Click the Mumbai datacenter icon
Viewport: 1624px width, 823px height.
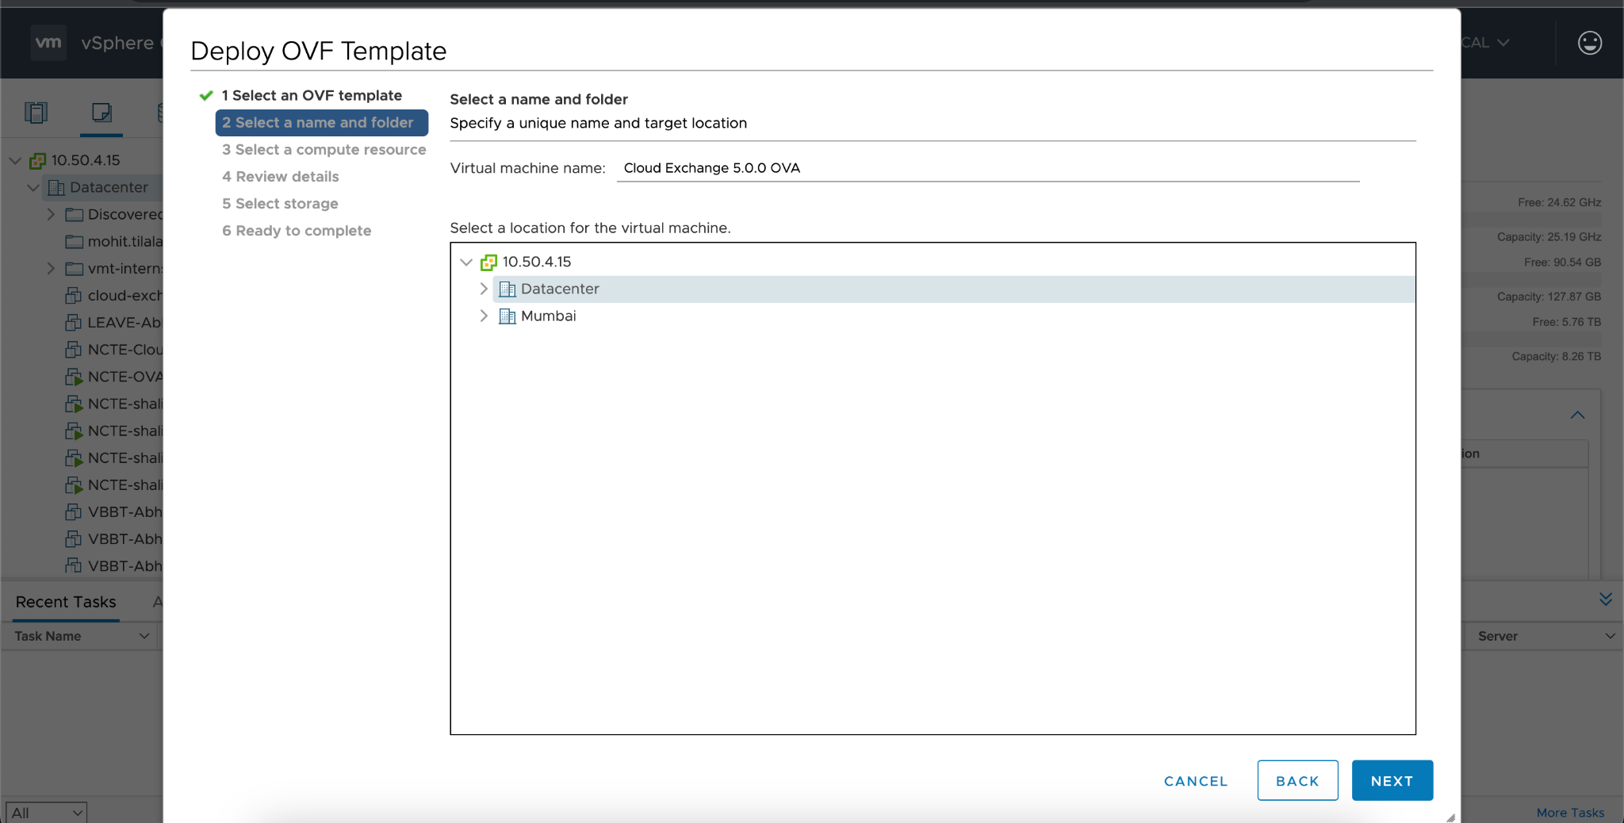click(x=507, y=316)
